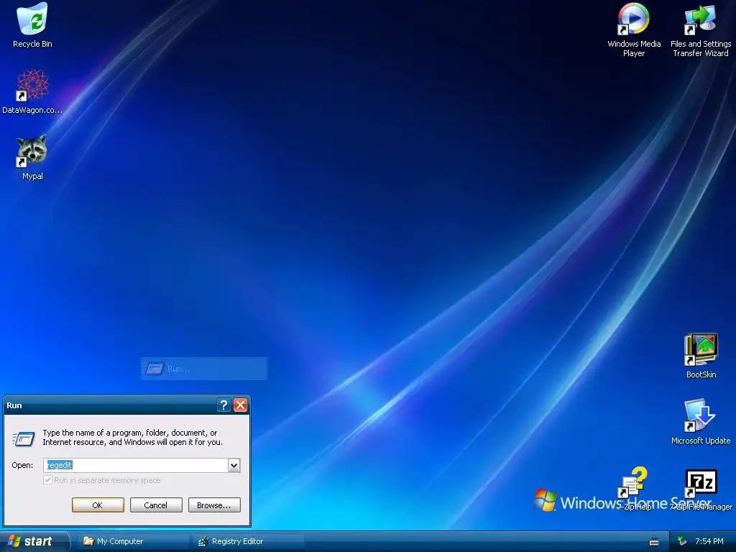Select the 7-Zip File Manager shortcut
This screenshot has width=736, height=552.
701,490
